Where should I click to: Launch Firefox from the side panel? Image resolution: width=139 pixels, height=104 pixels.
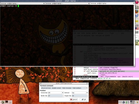[137, 12]
